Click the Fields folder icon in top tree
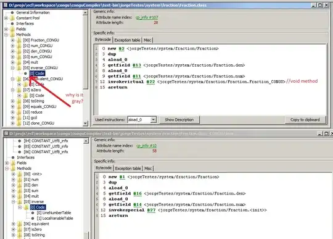333x239 pixels. point(12,29)
